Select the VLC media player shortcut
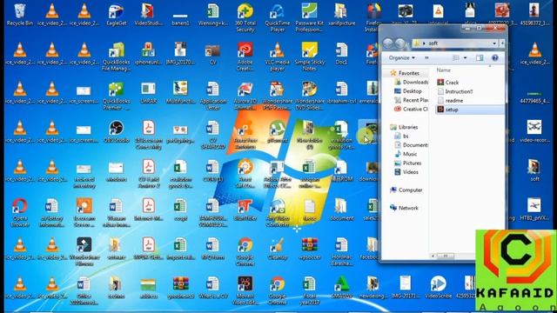 [x=277, y=57]
